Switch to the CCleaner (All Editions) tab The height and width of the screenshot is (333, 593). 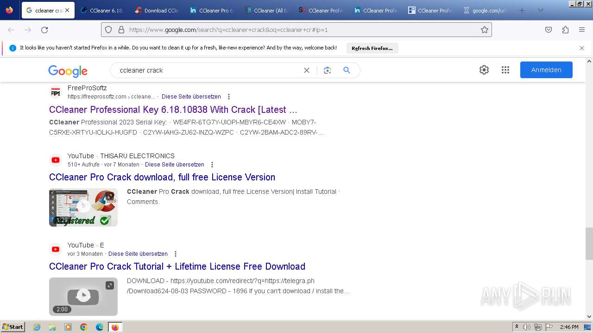coord(267,10)
